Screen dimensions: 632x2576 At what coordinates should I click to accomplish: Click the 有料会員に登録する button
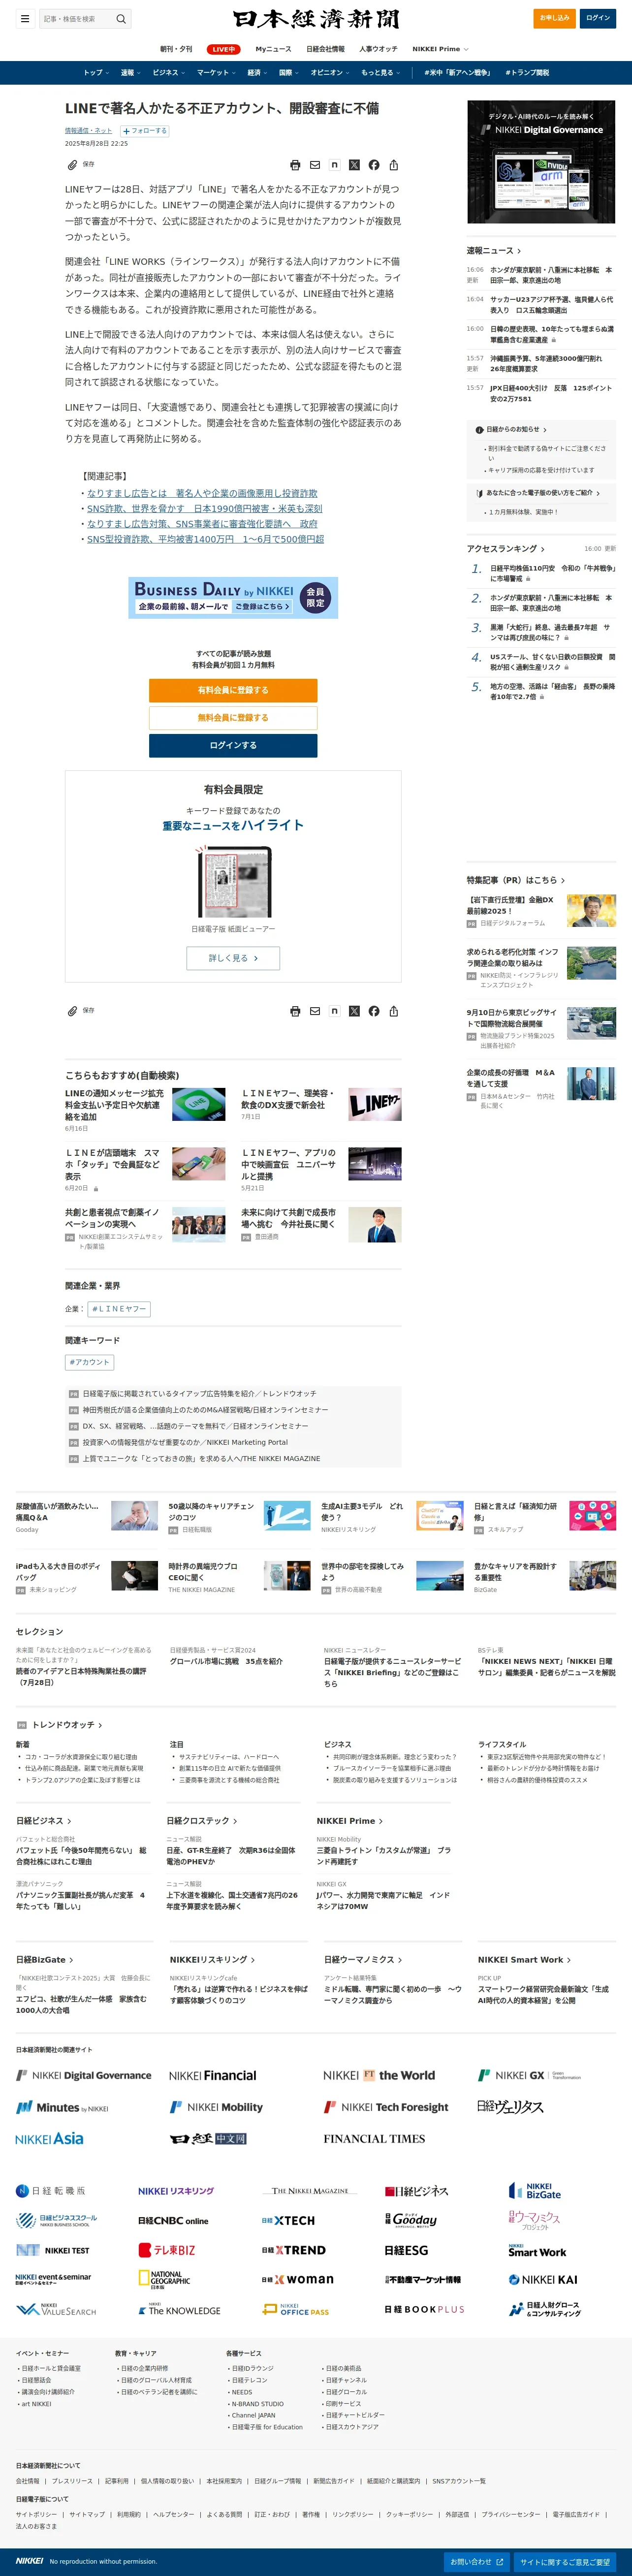(x=233, y=690)
